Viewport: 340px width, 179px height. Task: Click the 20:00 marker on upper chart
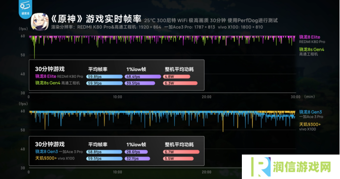[207, 97]
